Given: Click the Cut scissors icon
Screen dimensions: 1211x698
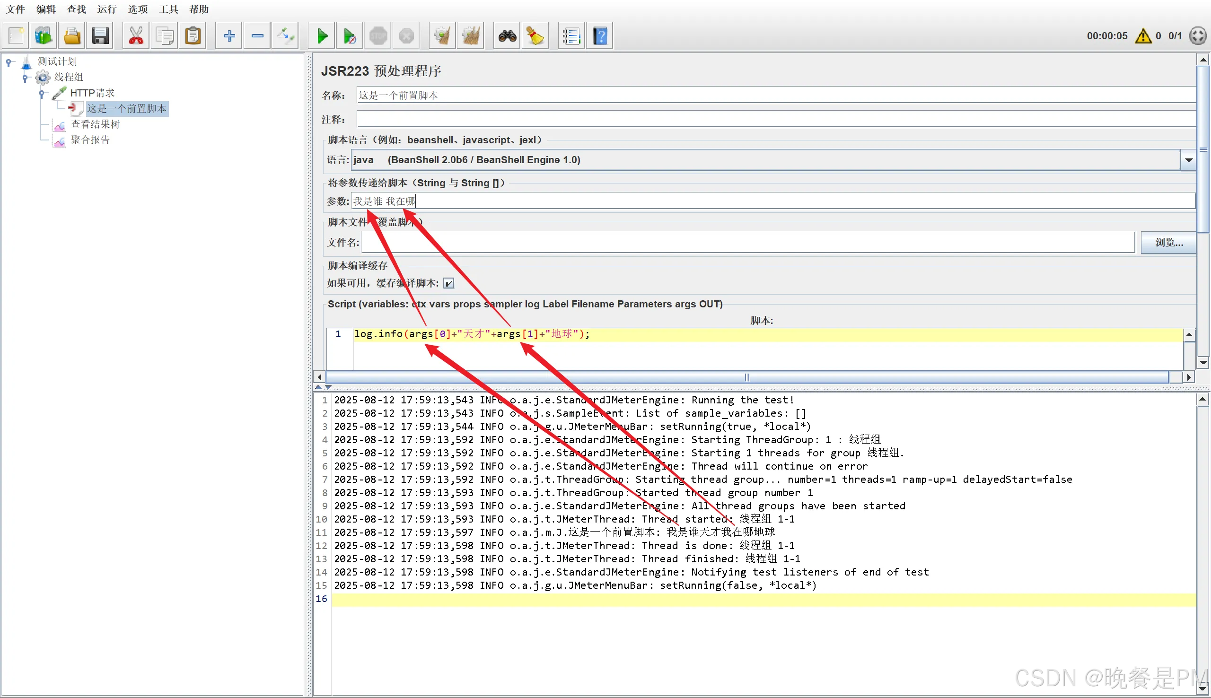Looking at the screenshot, I should [x=136, y=36].
